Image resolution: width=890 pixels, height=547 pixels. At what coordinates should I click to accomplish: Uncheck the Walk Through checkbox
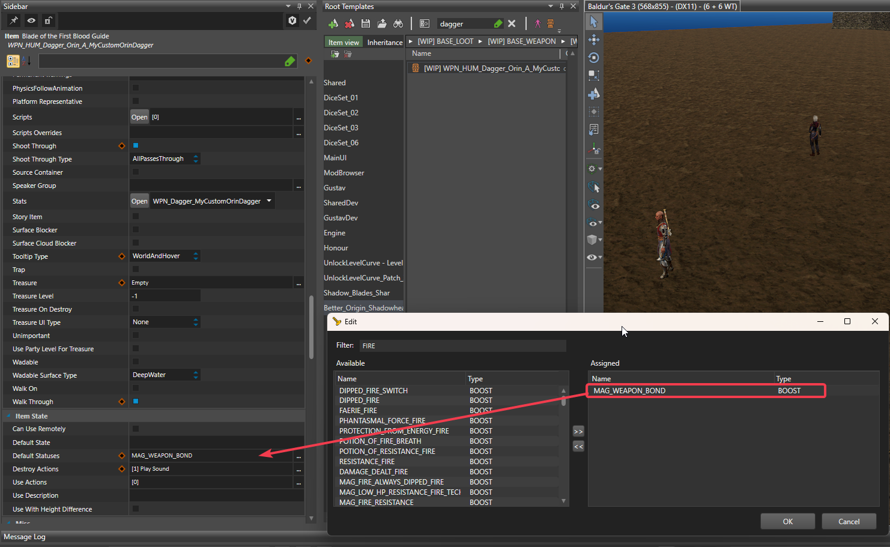tap(136, 401)
